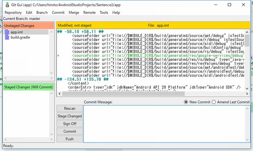This screenshot has width=253, height=151.
Task: Click the '@@ -134,51 +135,70 @@' hunk header
Action: coord(83,79)
